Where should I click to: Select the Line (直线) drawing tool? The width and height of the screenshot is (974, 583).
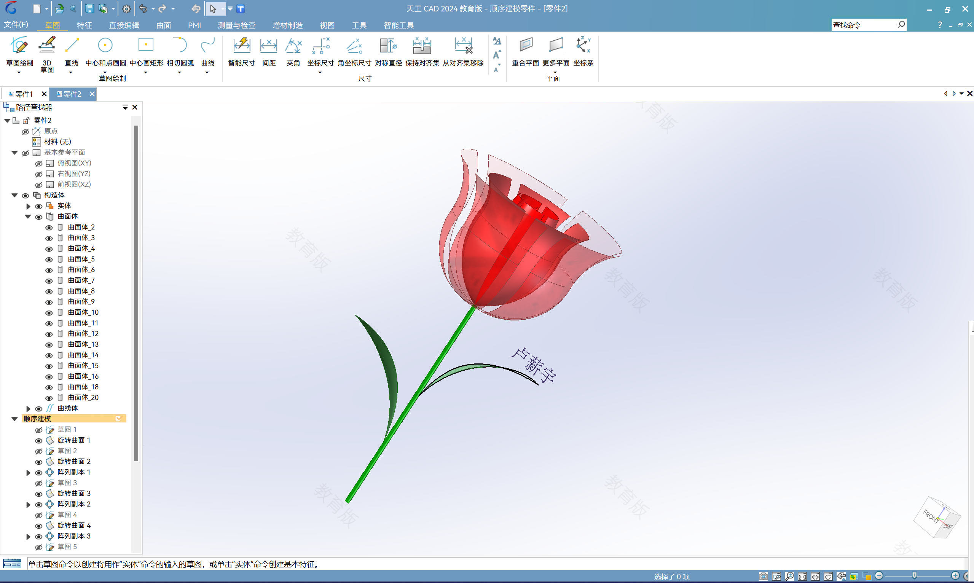point(72,51)
